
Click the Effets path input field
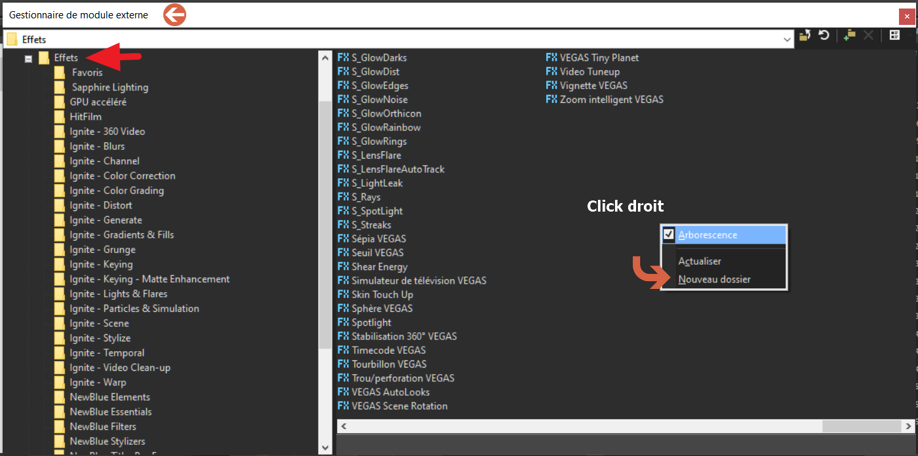tap(399, 39)
